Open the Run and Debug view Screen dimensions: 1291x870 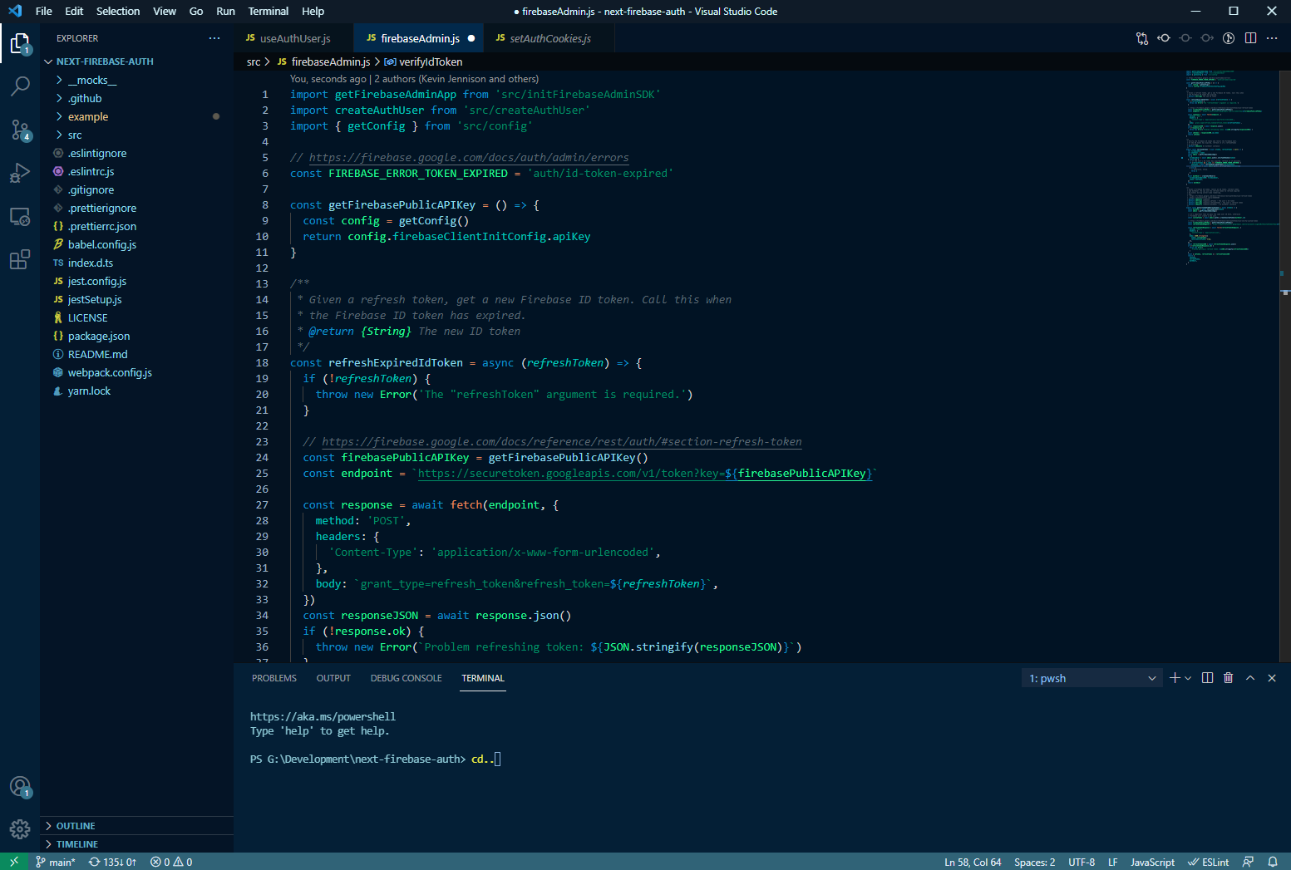point(20,173)
